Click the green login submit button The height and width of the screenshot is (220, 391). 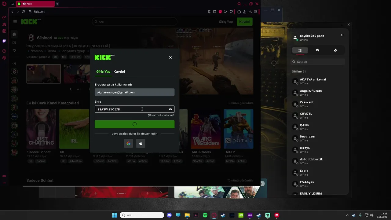(x=134, y=124)
